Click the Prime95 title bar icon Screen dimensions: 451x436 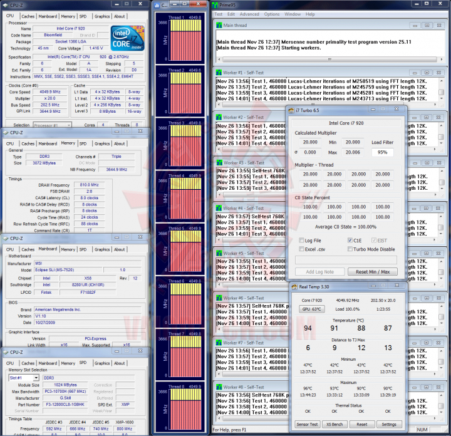(215, 5)
